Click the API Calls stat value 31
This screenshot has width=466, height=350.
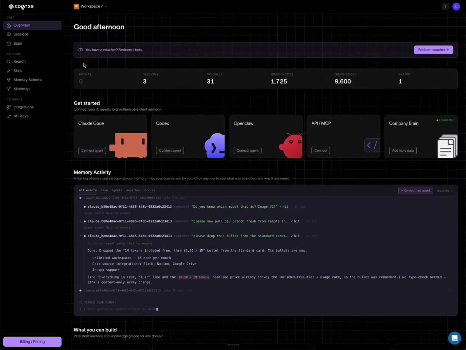tap(210, 81)
